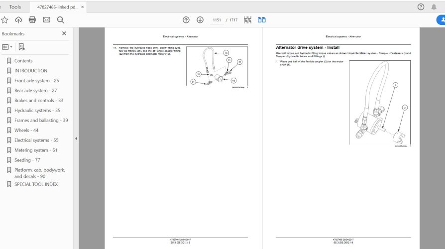
Task: Close the Bookmarks panel
Action: click(x=64, y=33)
